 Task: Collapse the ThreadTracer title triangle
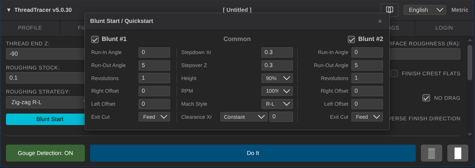pyautogui.click(x=9, y=10)
